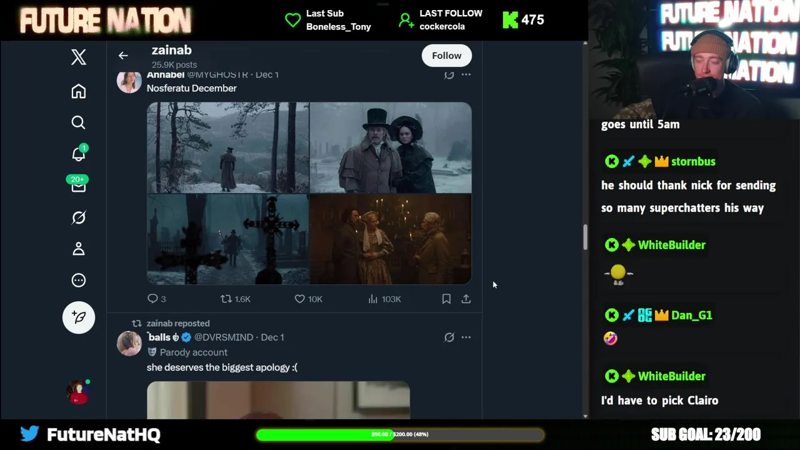This screenshot has width=800, height=450.
Task: Click the Kick logo beside 475
Action: [510, 20]
